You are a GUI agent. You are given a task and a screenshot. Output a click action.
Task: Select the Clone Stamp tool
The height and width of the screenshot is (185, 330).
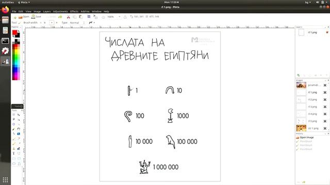[x=14, y=149]
